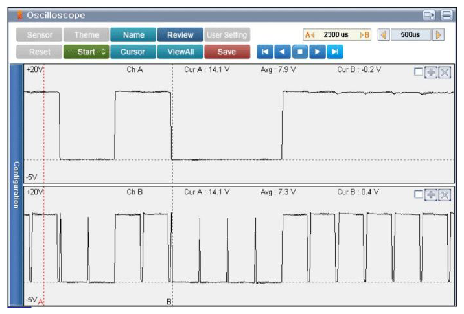
Task: Click Ch A Cur B : -0.2 V readout
Action: (359, 69)
